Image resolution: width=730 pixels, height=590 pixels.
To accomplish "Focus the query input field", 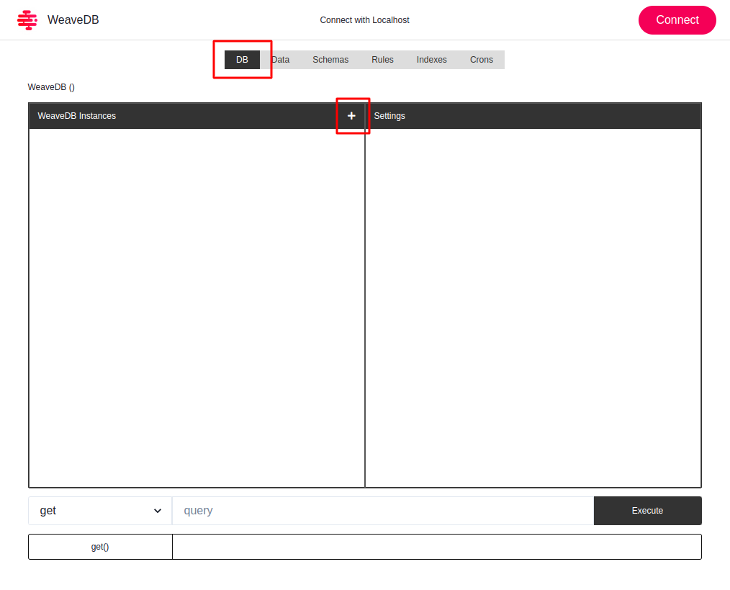I will 382,511.
